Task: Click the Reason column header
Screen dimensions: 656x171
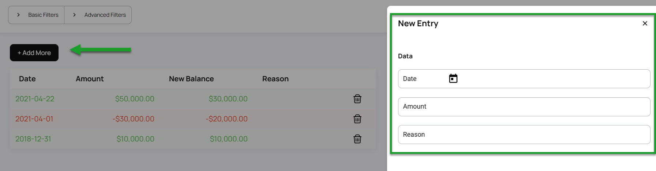Action: tap(275, 79)
